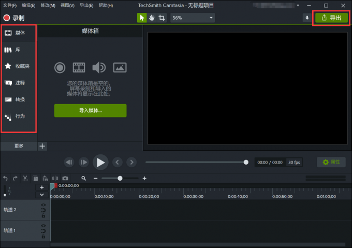This screenshot has width=352, height=248.
Task: Click the minus timeline zoom out button
Action: tap(96, 179)
